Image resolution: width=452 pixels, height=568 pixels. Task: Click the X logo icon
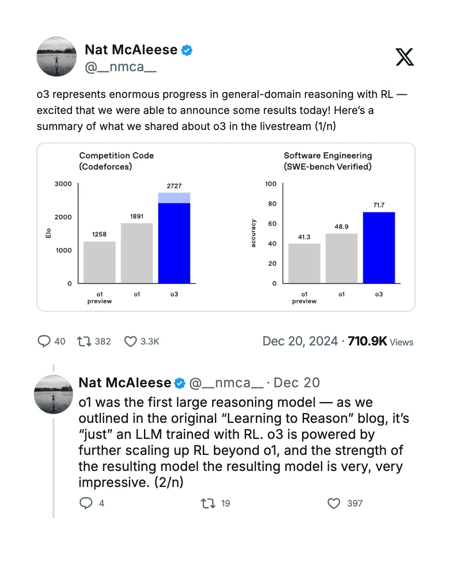coord(404,57)
